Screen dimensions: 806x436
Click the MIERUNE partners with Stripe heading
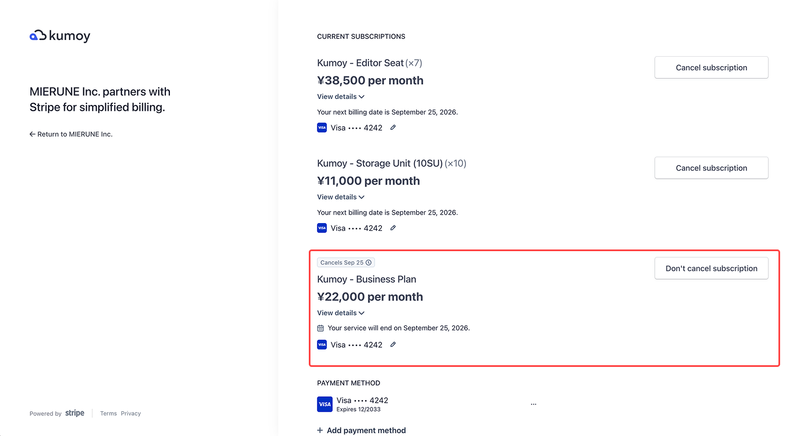coord(100,99)
